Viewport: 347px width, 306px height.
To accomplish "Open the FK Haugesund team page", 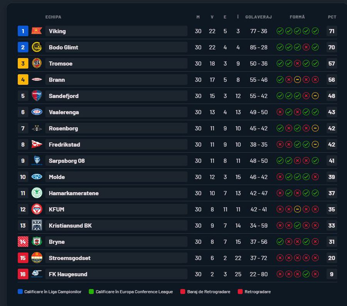I will (x=68, y=274).
